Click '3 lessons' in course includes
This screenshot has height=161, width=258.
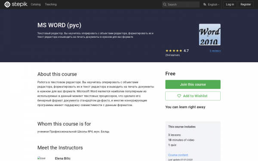click(175, 135)
